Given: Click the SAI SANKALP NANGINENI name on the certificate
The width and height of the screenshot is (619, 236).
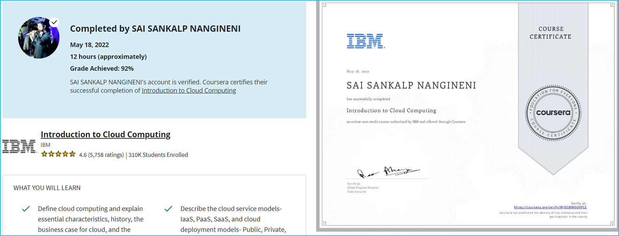Looking at the screenshot, I should 411,85.
